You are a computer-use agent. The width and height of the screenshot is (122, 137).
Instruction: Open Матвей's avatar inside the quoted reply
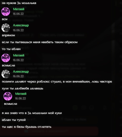point(8,96)
